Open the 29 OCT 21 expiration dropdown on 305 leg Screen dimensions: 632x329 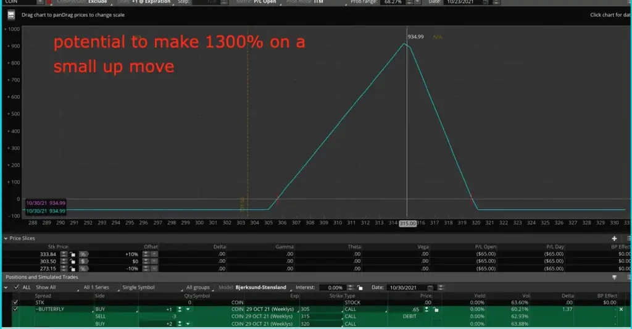coord(272,309)
